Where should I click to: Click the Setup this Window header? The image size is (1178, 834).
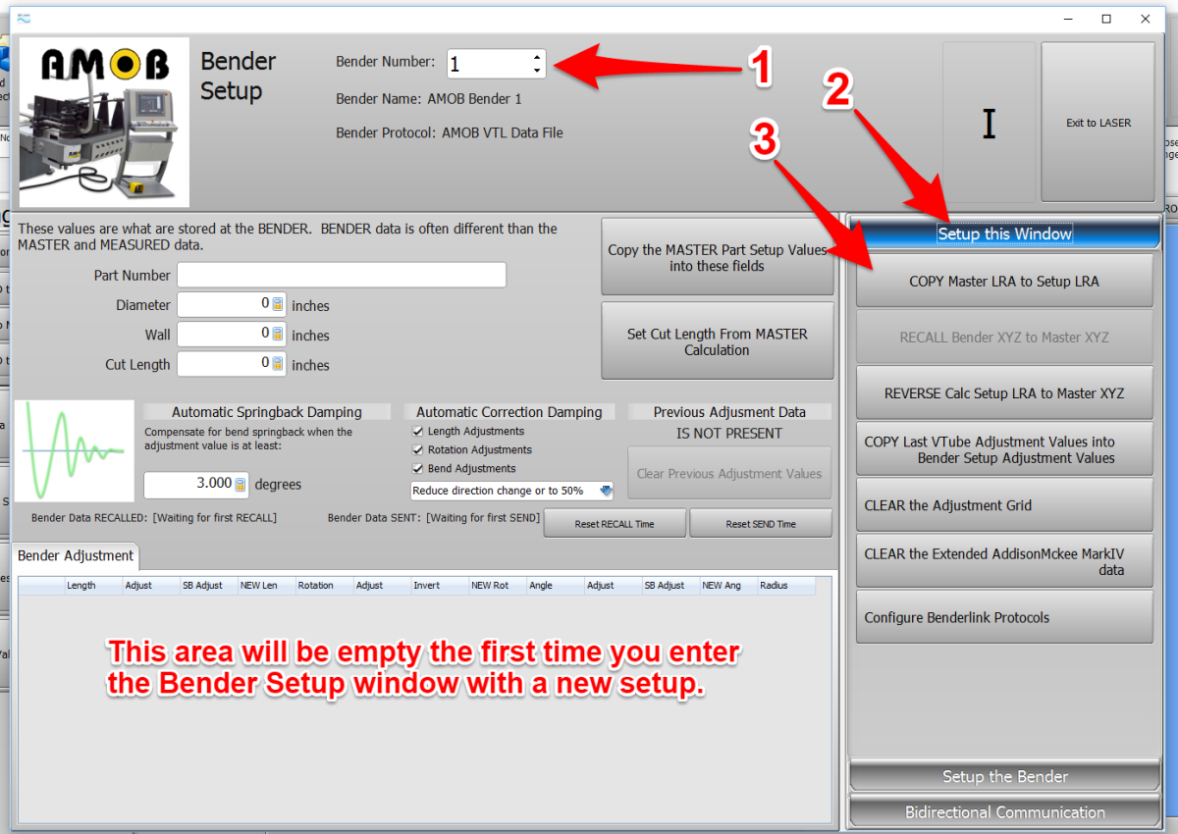(1004, 234)
